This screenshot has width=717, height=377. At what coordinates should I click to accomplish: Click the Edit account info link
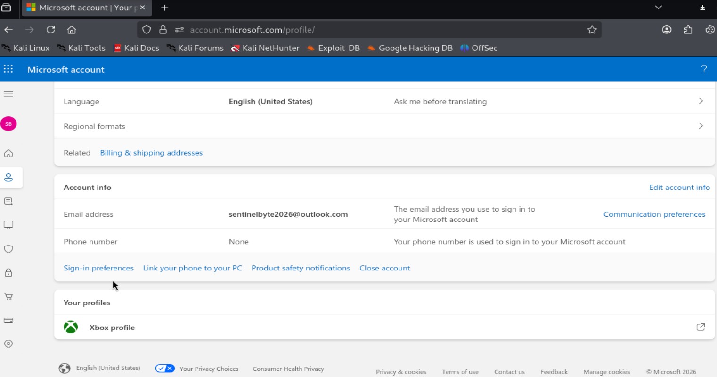point(679,187)
